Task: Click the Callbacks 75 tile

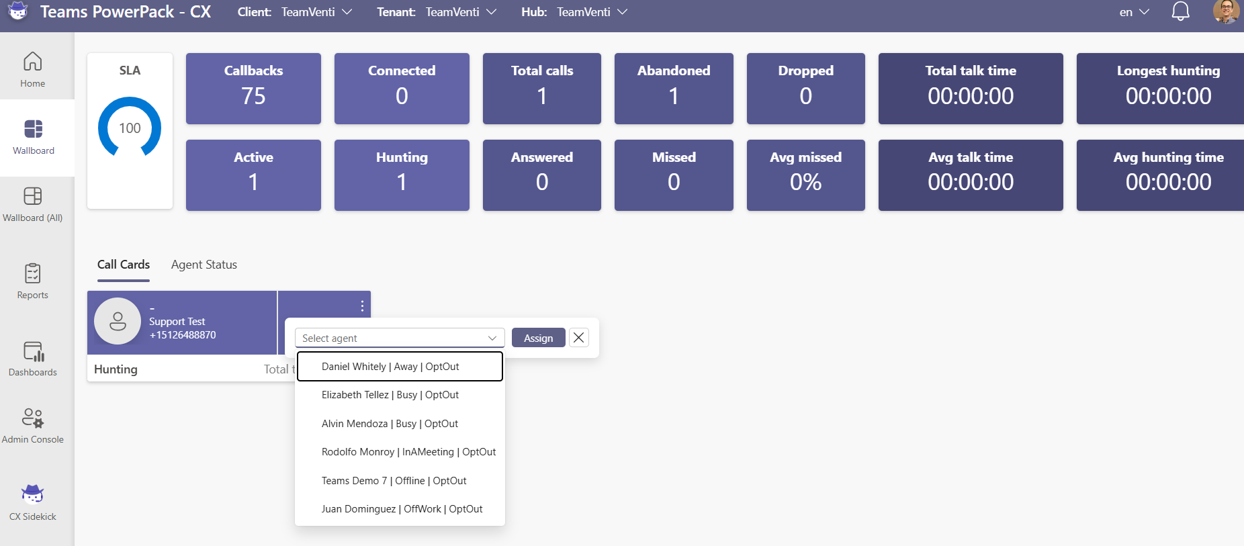Action: [253, 89]
